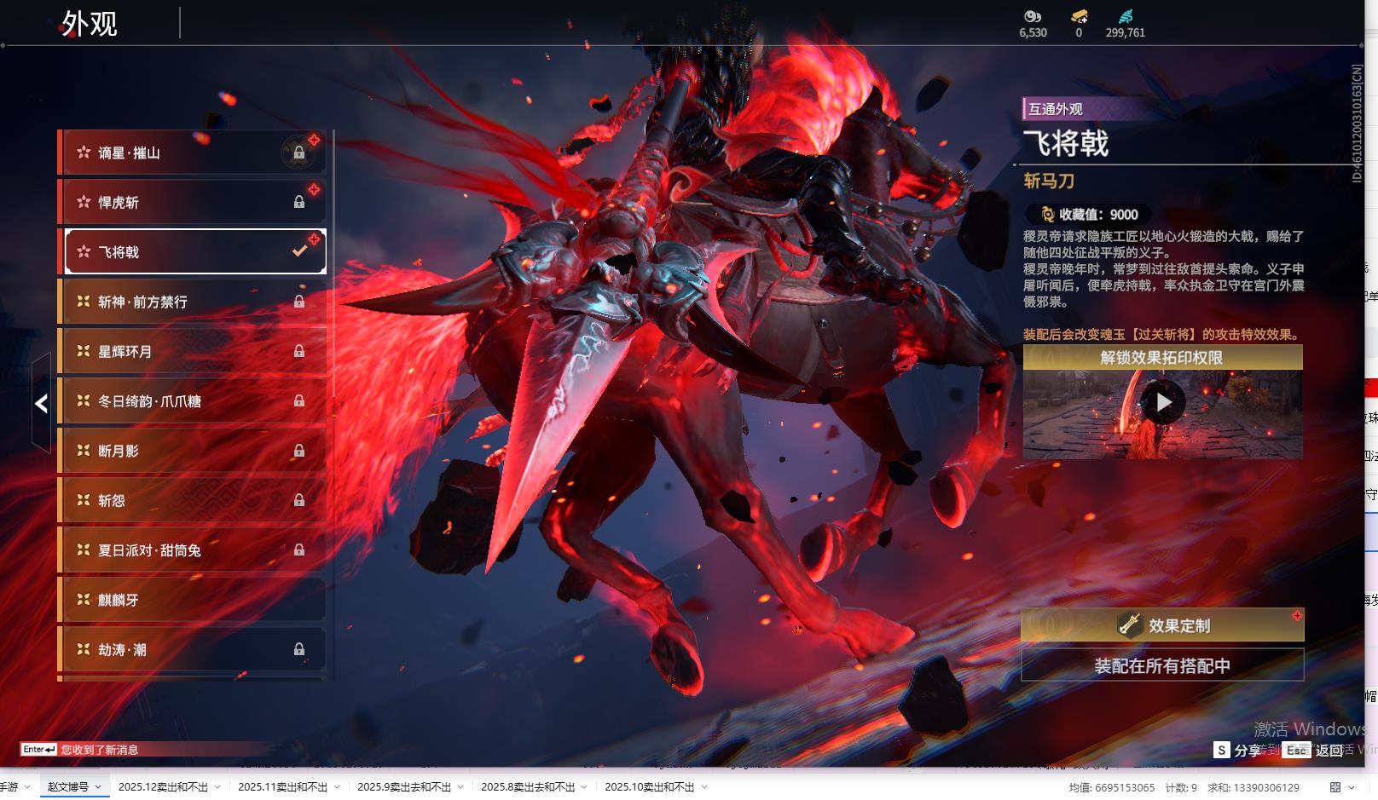
Task: Click lock icon on 摘星·摧山 skin
Action: click(298, 153)
